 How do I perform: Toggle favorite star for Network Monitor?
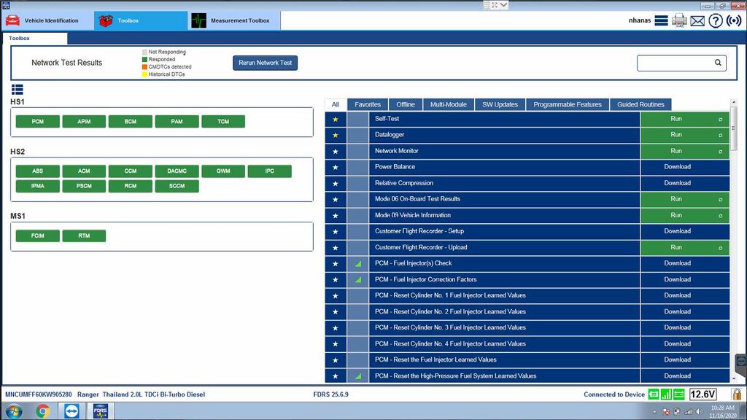pos(336,152)
